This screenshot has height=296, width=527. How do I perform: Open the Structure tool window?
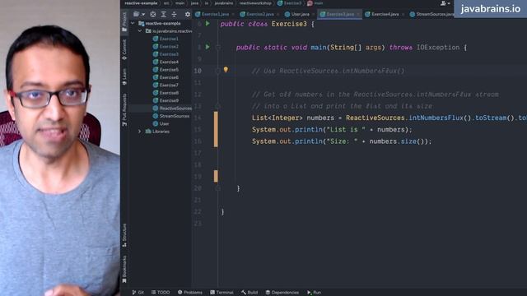124,235
